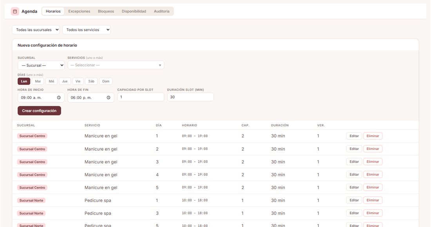This screenshot has width=431, height=227.
Task: Open the Sucursal select in form
Action: point(41,65)
